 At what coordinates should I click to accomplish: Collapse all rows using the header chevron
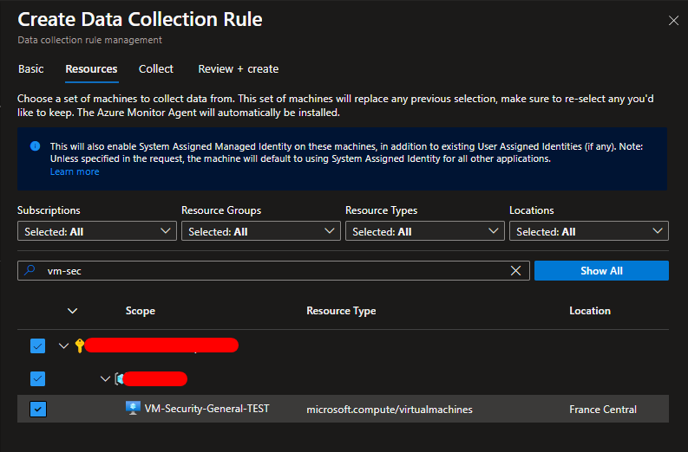point(72,311)
